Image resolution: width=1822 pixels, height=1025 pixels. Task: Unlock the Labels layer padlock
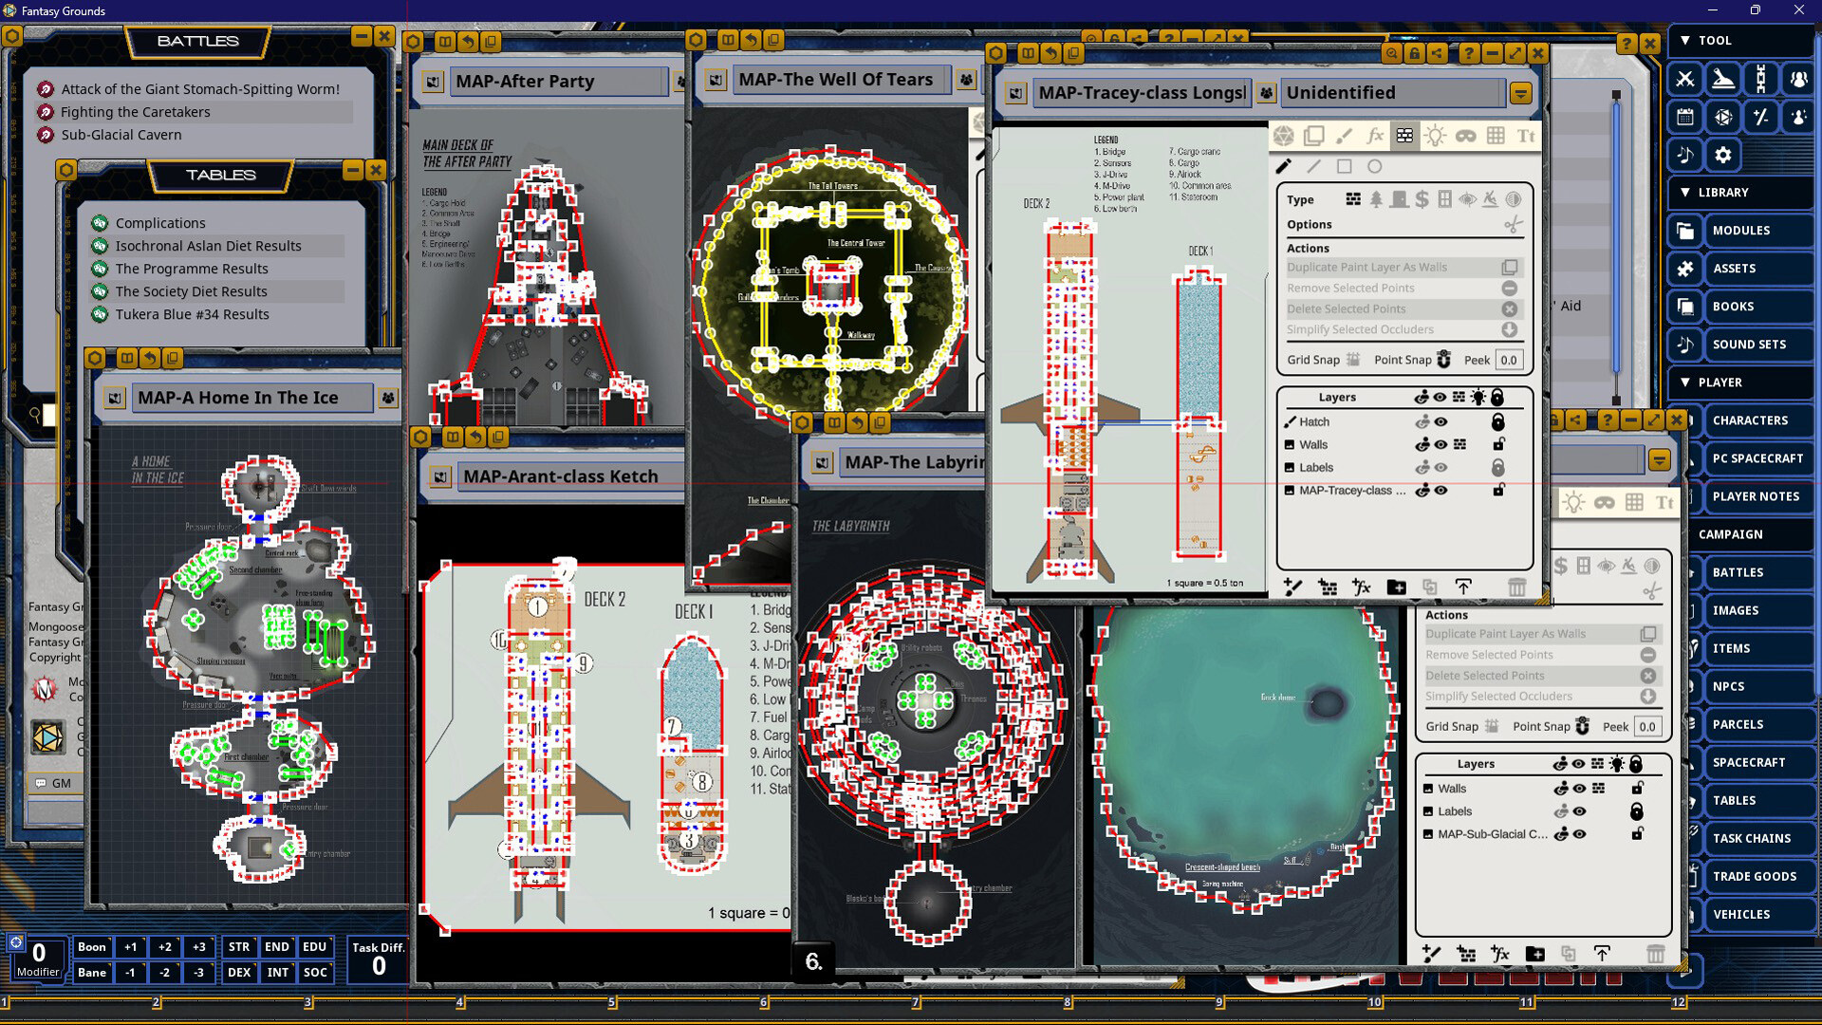click(1498, 467)
